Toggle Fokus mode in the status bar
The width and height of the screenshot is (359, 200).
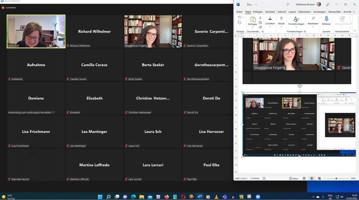pyautogui.click(x=294, y=178)
